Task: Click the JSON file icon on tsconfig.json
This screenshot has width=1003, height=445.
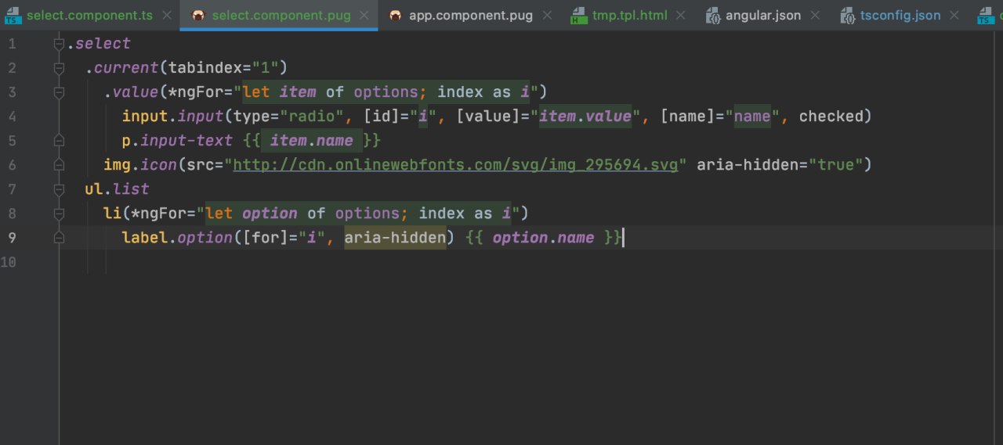Action: point(848,15)
